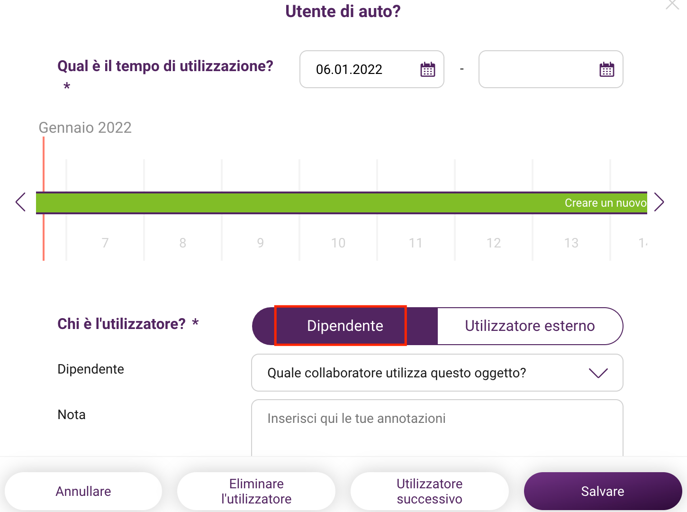Go to previous timeline period arrow

click(20, 202)
